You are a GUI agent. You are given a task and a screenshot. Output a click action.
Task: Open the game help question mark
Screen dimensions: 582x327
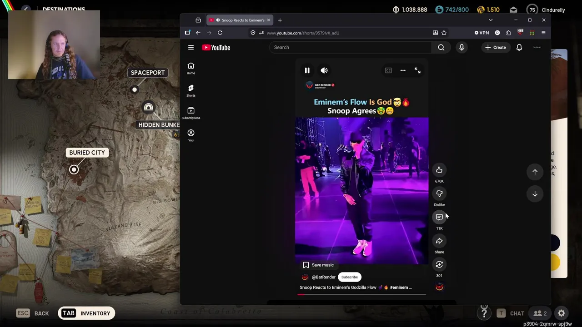click(x=484, y=313)
